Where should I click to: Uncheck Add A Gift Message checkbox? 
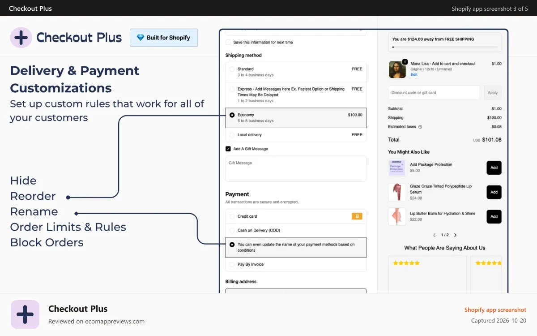pyautogui.click(x=228, y=149)
